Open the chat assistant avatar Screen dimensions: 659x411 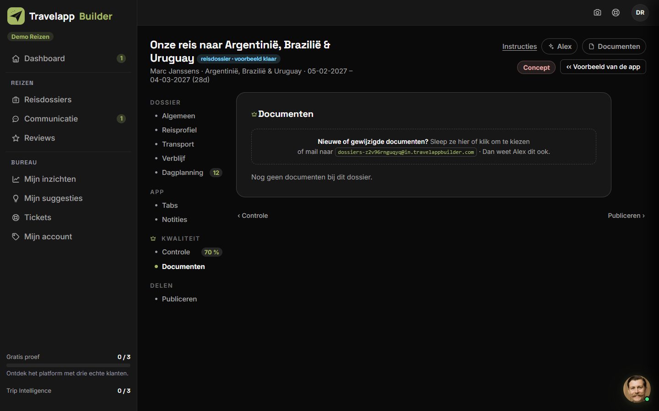point(637,389)
